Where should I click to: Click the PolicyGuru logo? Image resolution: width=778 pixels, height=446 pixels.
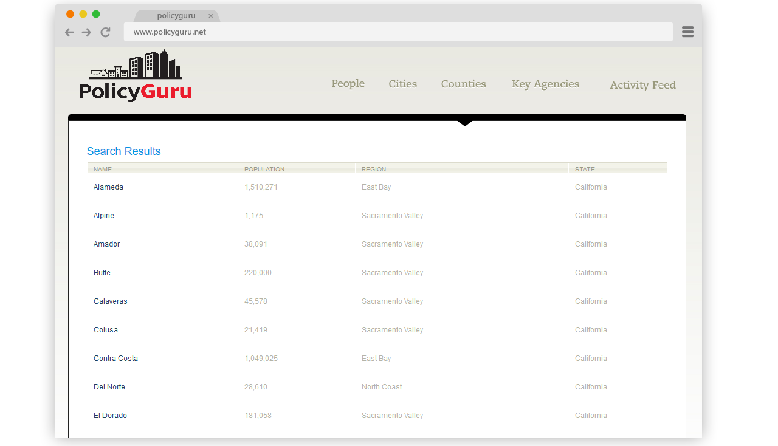pos(136,76)
